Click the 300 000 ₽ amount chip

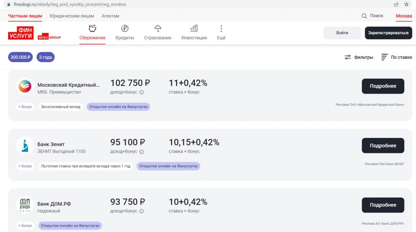click(x=20, y=57)
